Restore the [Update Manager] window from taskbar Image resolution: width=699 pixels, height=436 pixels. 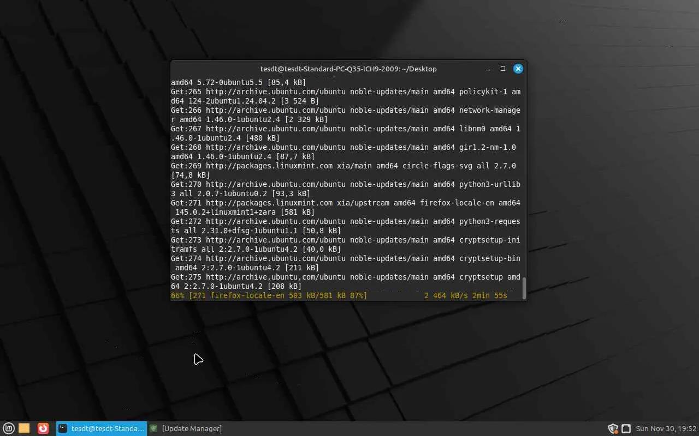(186, 428)
